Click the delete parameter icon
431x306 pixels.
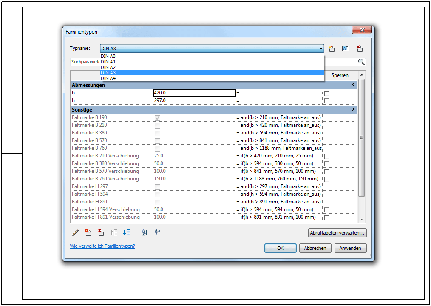101,232
